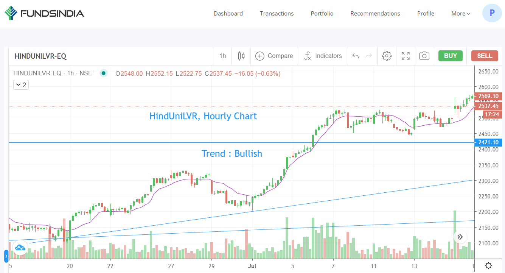Image resolution: width=505 pixels, height=273 pixels.
Task: Click the −16.05 (−0.63%) change value
Action: click(x=258, y=73)
